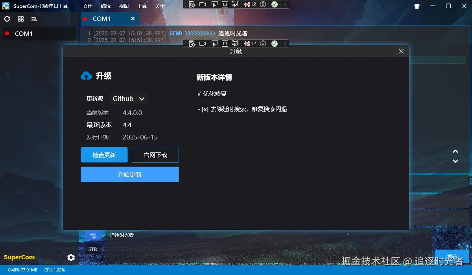Screen dimensions: 472x275
Task: Click live visual tree icon in title bar toolbar
Action: point(192,4)
